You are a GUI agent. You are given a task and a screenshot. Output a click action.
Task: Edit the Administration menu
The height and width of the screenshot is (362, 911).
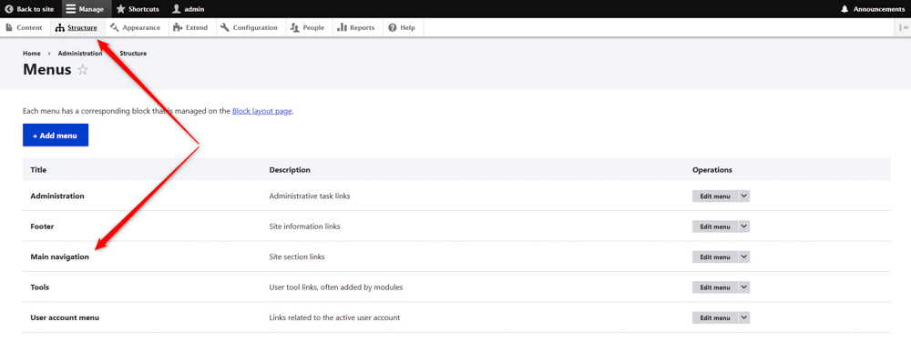[x=714, y=196]
